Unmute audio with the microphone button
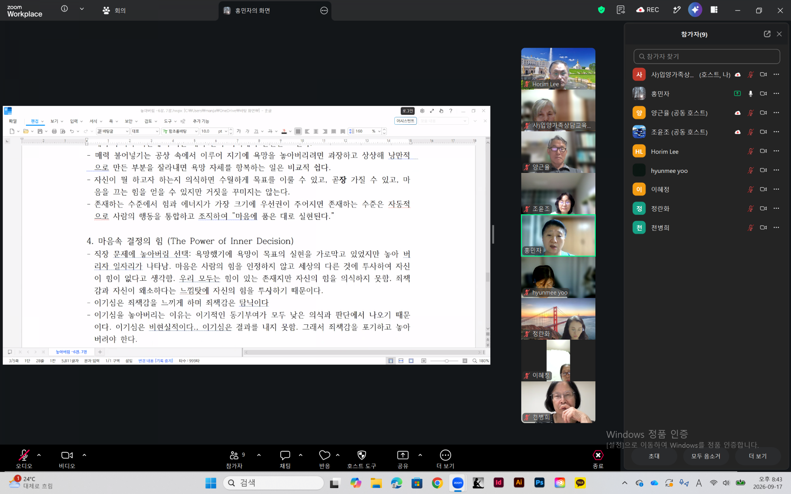 point(24,459)
